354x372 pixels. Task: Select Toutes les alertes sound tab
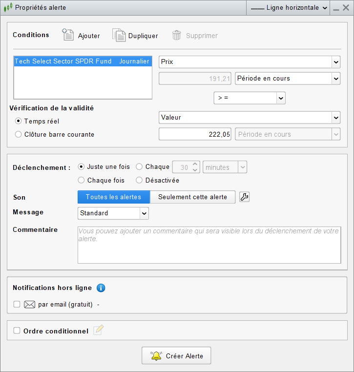click(x=114, y=197)
